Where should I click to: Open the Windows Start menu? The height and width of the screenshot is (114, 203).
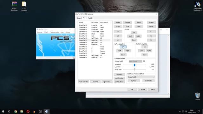point(3,111)
